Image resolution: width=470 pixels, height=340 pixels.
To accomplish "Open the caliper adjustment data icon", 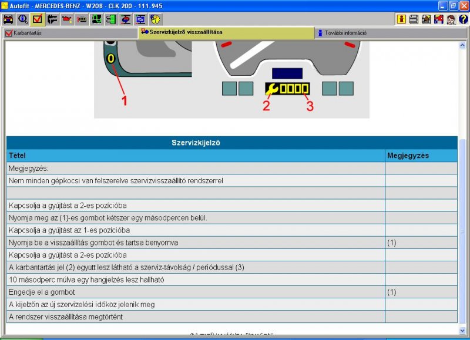I will click(52, 19).
